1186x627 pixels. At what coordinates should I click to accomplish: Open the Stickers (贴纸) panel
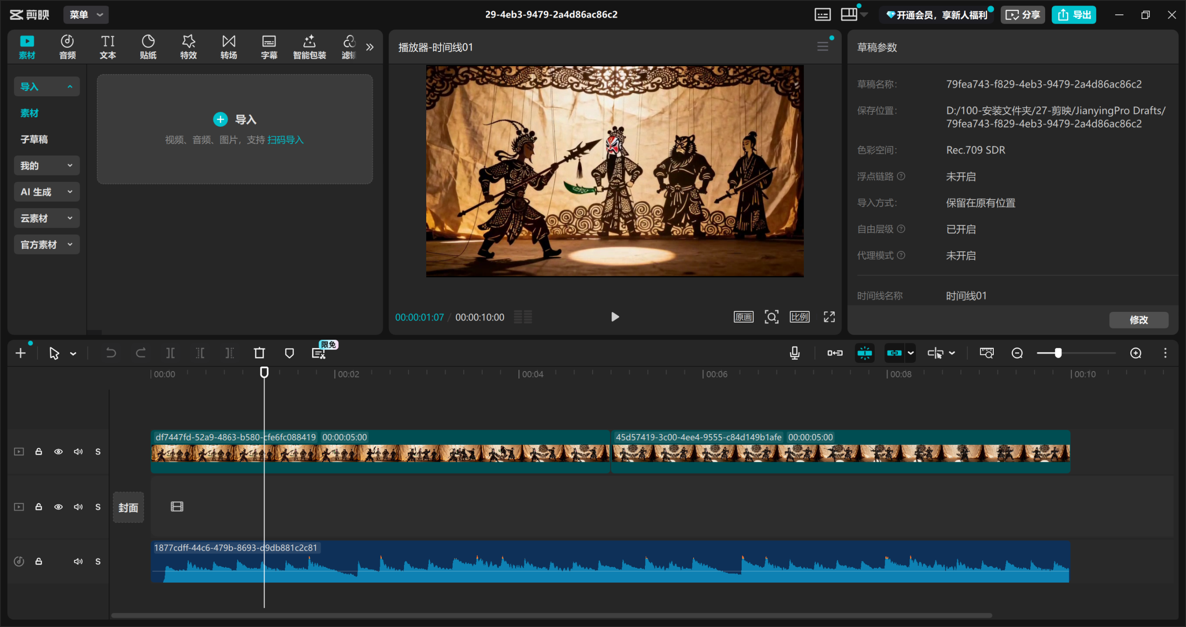point(148,47)
